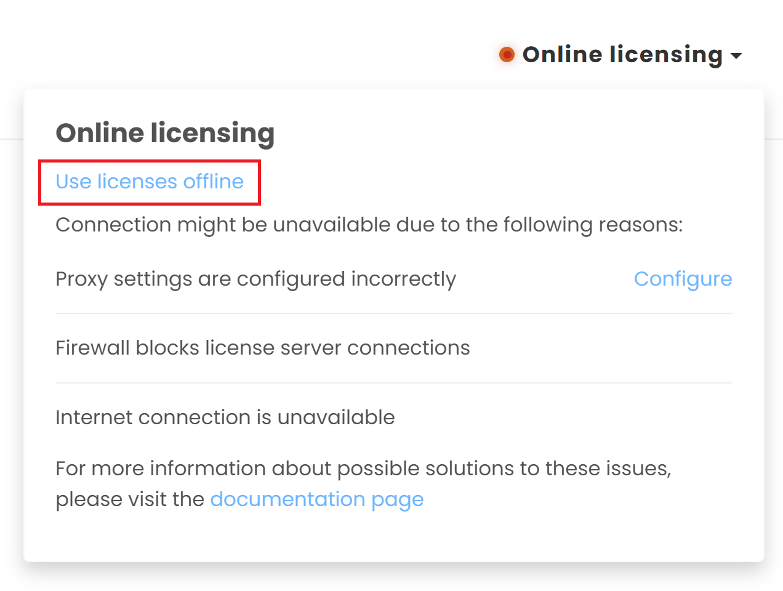Toggle the licensing mode via status control
This screenshot has height=591, width=783.
pos(622,54)
